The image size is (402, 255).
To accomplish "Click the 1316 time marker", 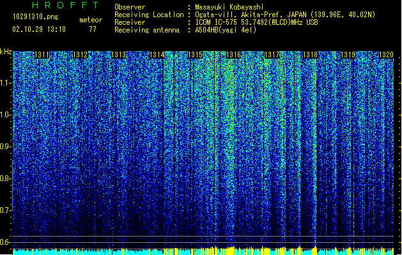I will [x=234, y=55].
